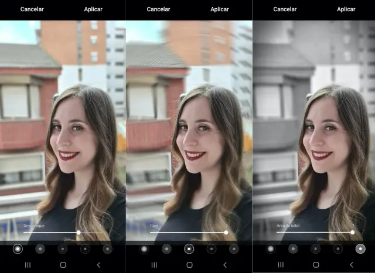Select the selected spin effect icon in Girar screen
The width and height of the screenshot is (375, 273).
tap(189, 249)
